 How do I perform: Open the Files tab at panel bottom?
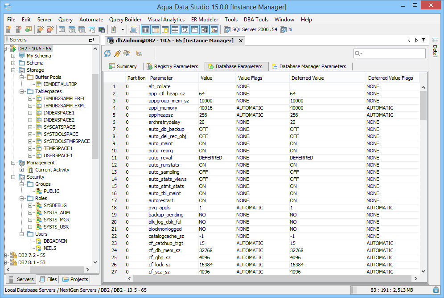(x=48, y=279)
